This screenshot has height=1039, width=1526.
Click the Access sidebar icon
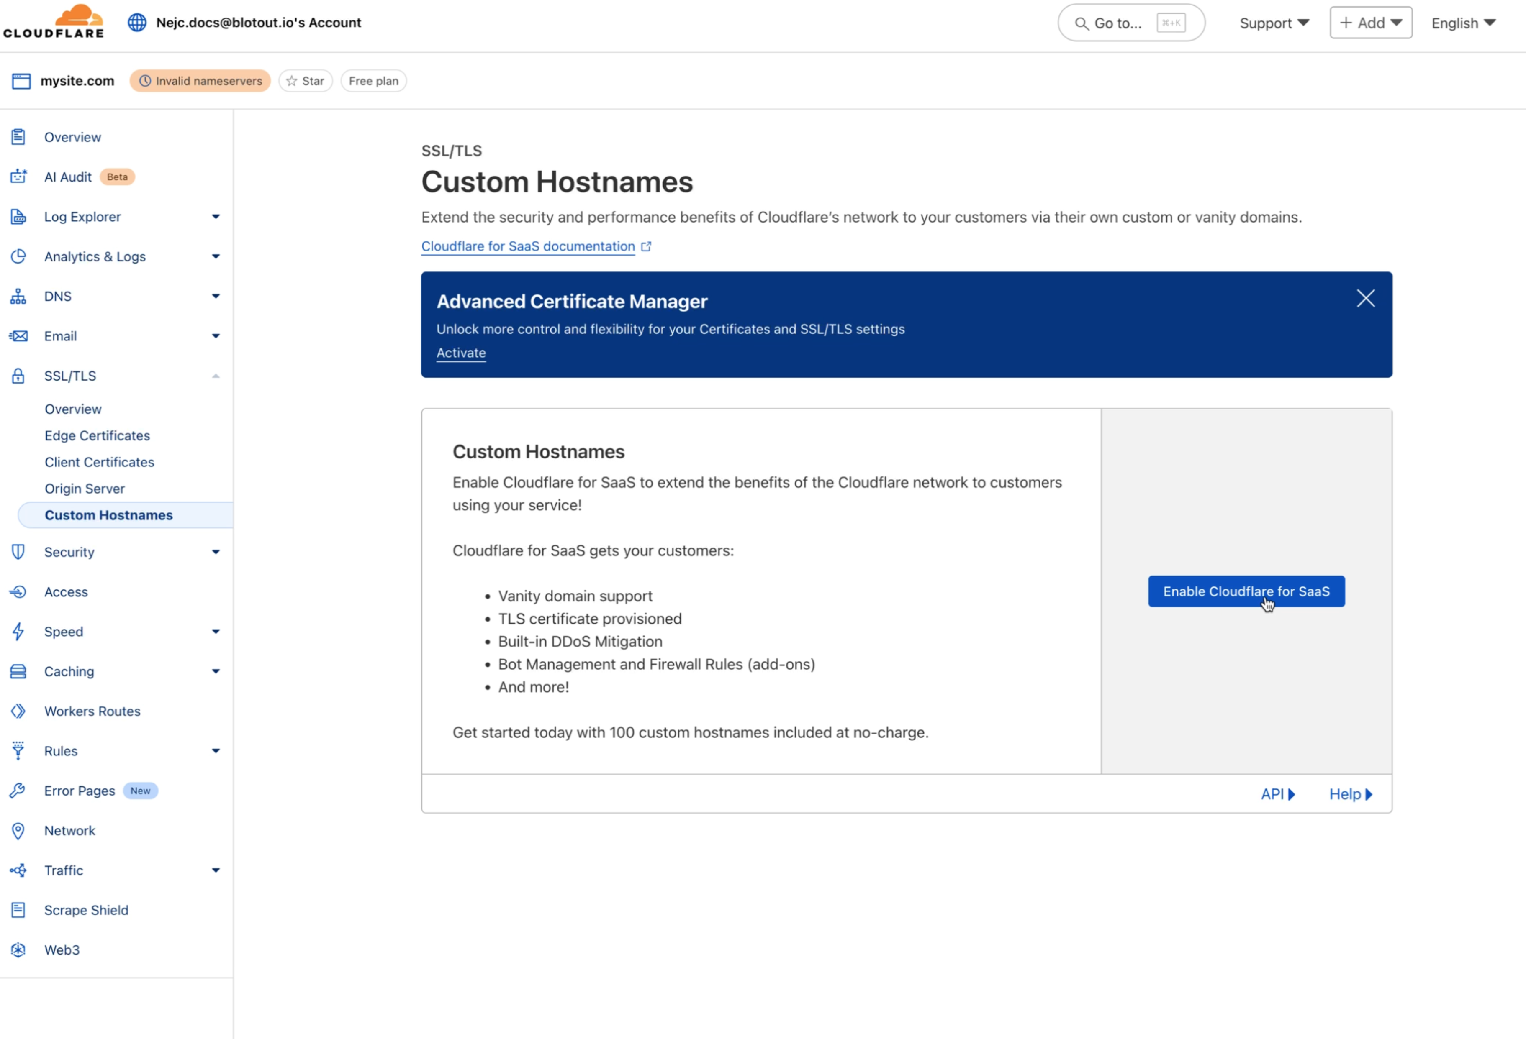pos(18,591)
